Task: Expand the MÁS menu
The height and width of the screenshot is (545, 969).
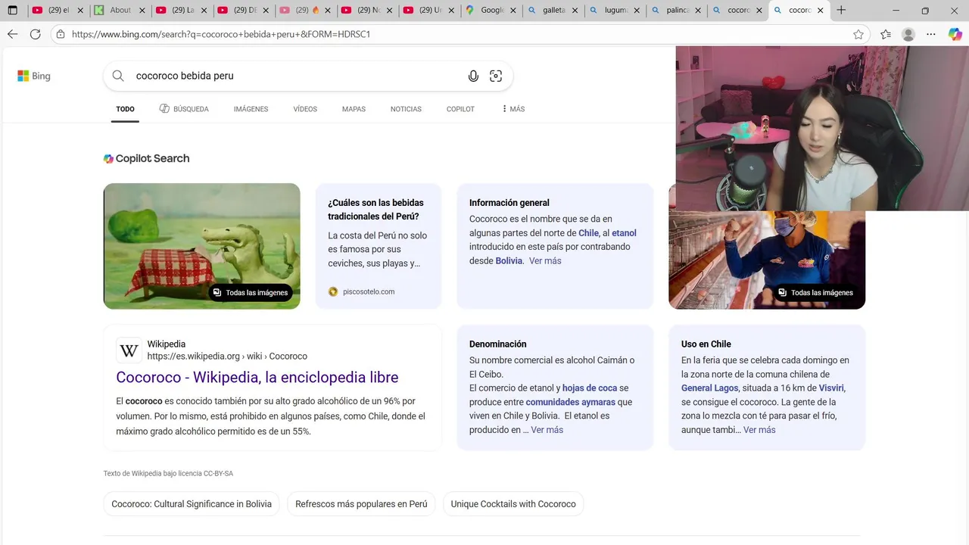Action: pos(513,109)
